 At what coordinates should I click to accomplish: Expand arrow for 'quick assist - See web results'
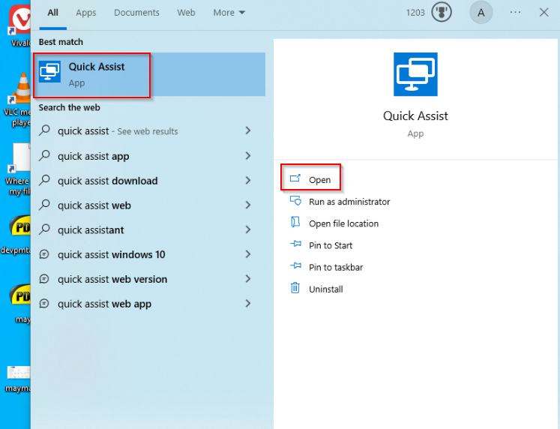248,130
